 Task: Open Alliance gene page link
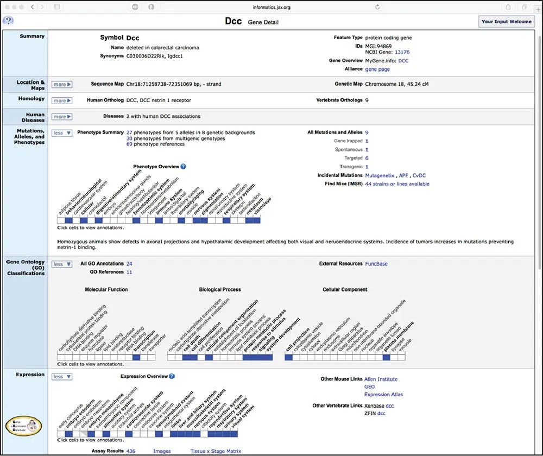(x=377, y=69)
